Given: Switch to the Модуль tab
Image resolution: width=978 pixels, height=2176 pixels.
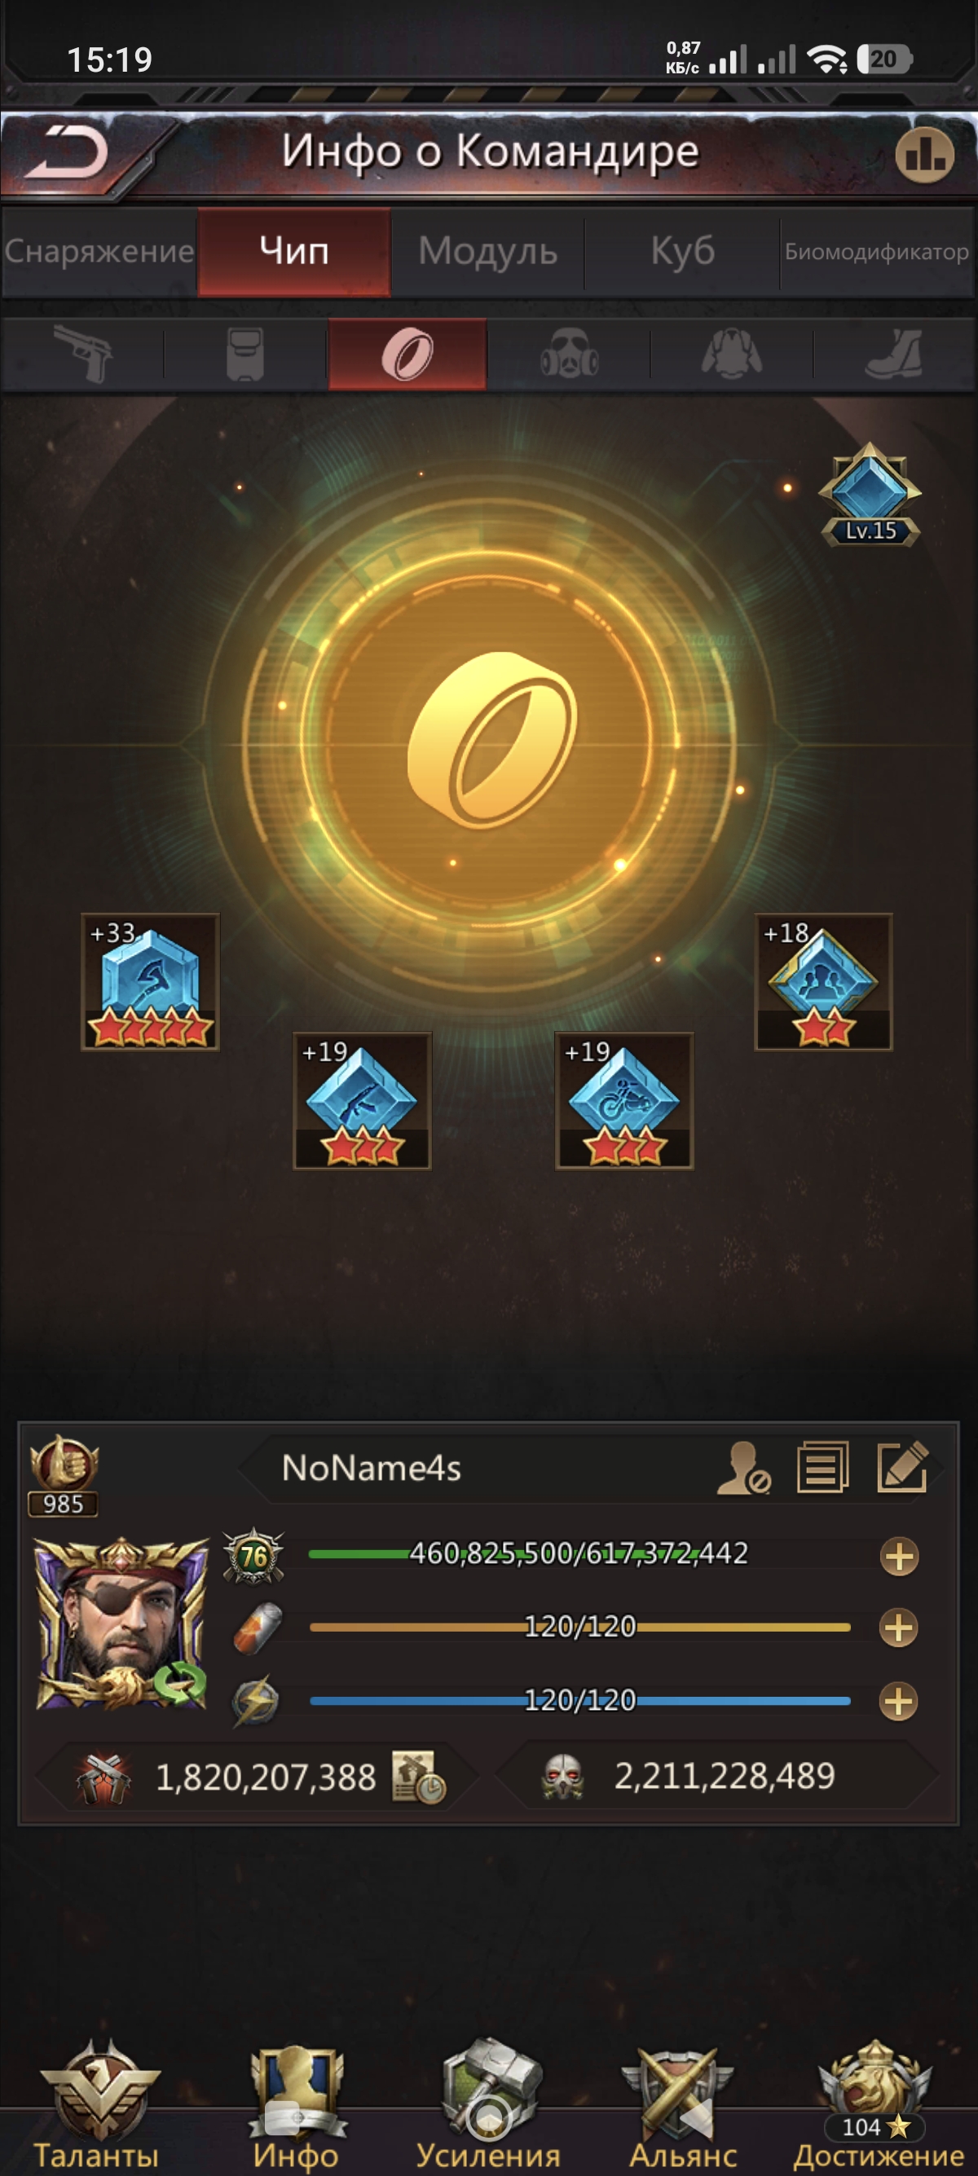Looking at the screenshot, I should pos(488,252).
